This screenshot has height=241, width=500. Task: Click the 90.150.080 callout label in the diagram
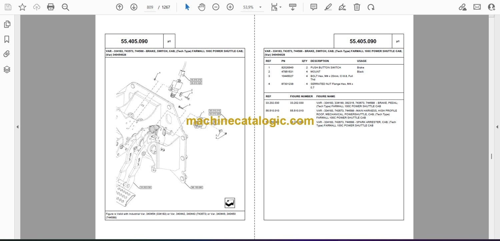[x=197, y=187]
